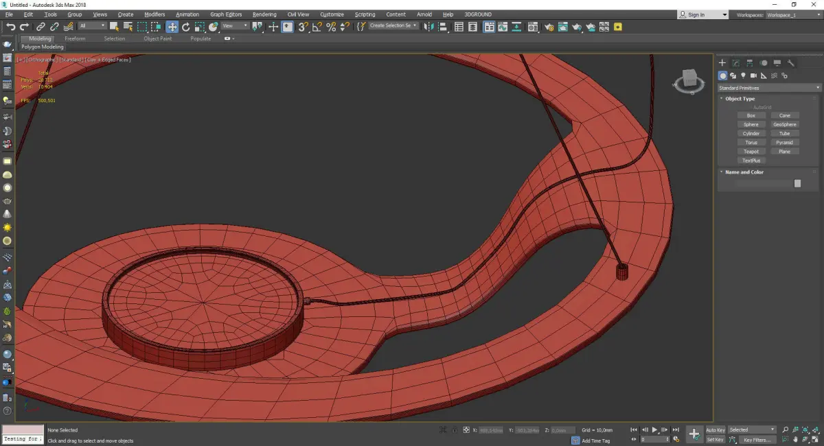Viewport: 824px width, 446px height.
Task: Click the Rotate tool icon
Action: [185, 27]
